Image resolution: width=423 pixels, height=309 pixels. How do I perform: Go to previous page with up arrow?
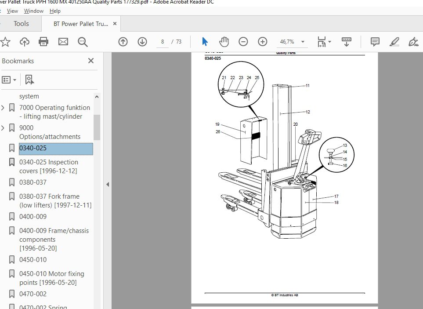click(x=123, y=42)
